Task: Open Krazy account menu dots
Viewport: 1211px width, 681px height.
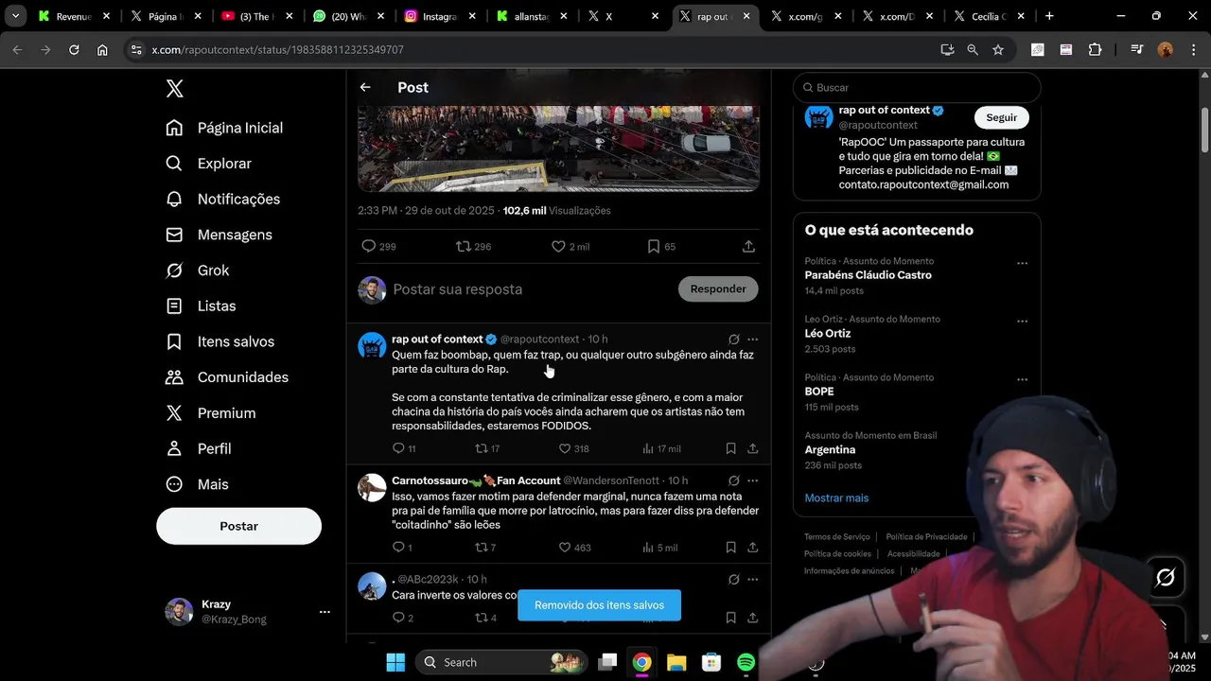Action: 325,612
